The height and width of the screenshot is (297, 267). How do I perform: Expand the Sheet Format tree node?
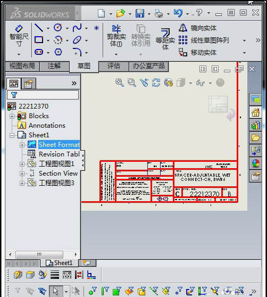pos(22,145)
